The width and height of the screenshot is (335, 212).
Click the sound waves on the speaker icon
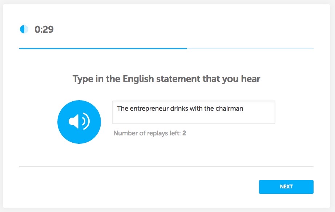[x=86, y=122]
